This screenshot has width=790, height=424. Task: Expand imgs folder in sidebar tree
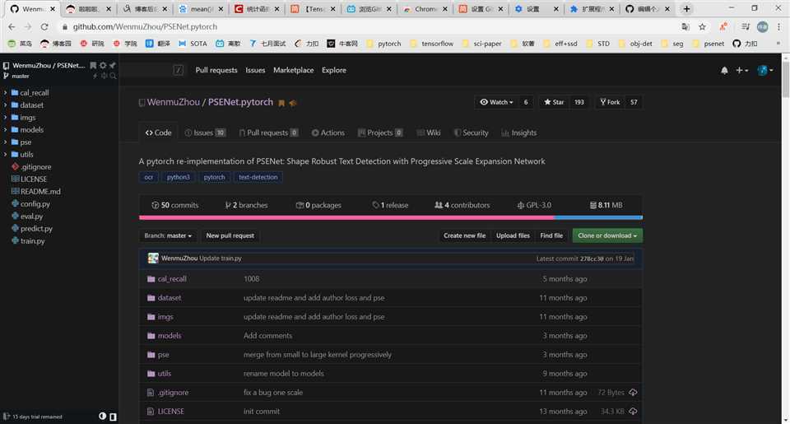(6, 118)
